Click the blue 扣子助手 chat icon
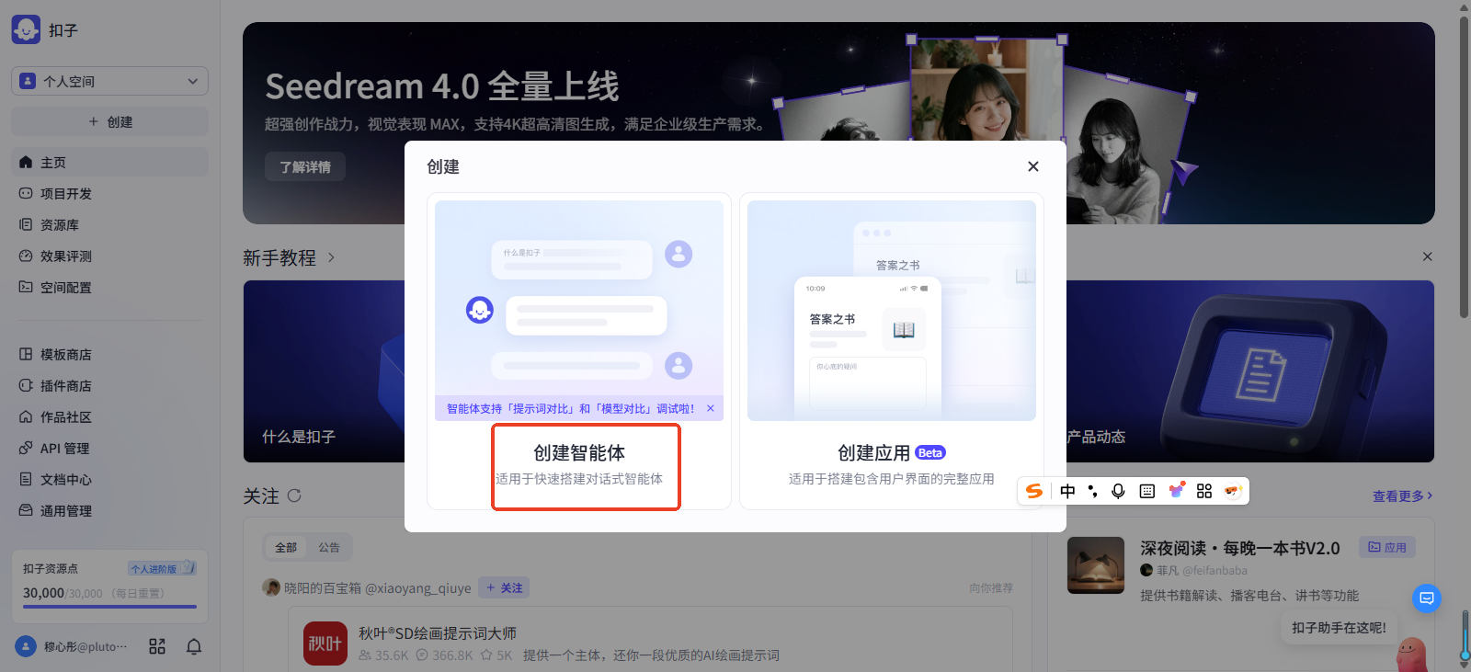1471x672 pixels. (x=1427, y=598)
